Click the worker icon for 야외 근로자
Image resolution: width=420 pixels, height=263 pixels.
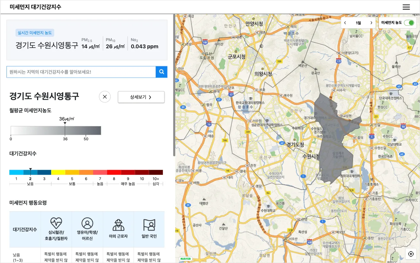click(x=118, y=224)
